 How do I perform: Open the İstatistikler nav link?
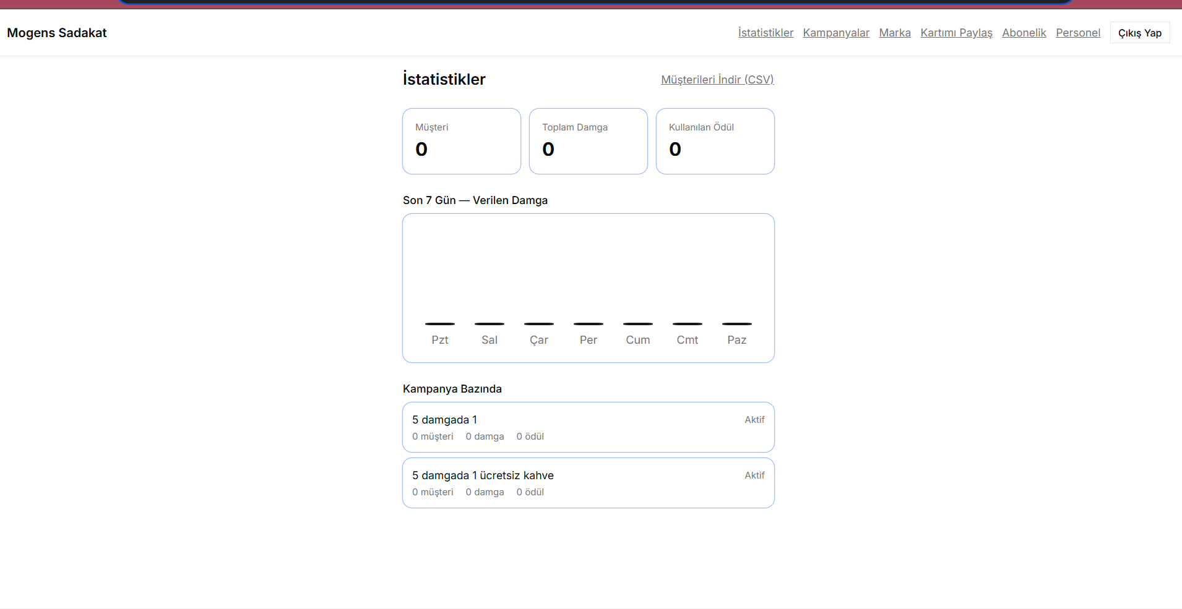coord(766,33)
